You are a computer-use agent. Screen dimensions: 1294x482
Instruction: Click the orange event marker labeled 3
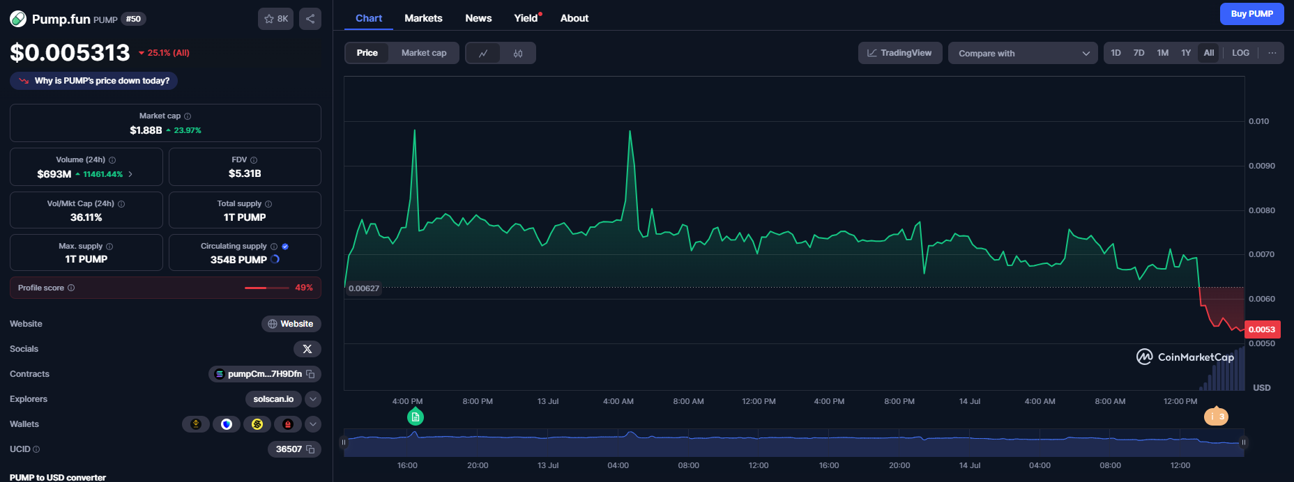click(x=1217, y=417)
